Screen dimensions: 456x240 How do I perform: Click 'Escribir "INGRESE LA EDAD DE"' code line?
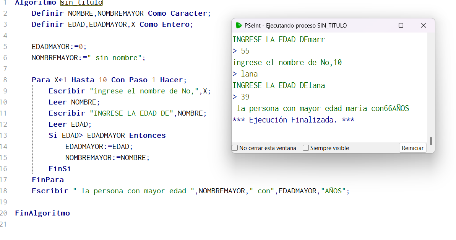click(x=127, y=113)
